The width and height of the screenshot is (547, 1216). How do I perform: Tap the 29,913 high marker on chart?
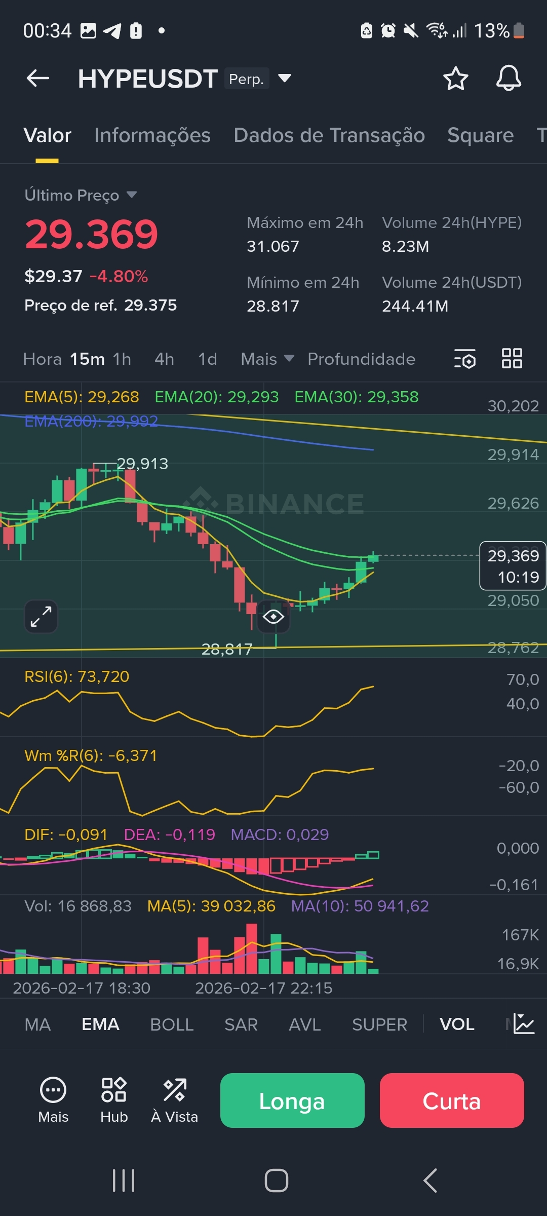coord(142,464)
